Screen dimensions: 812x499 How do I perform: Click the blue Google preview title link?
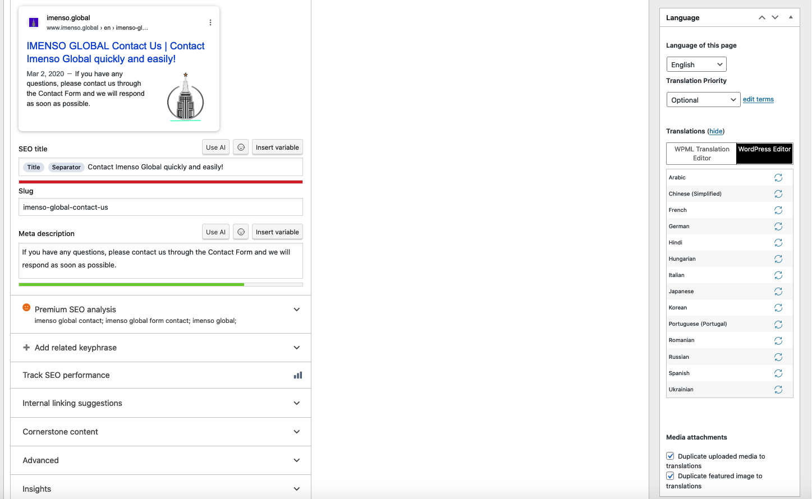(116, 52)
